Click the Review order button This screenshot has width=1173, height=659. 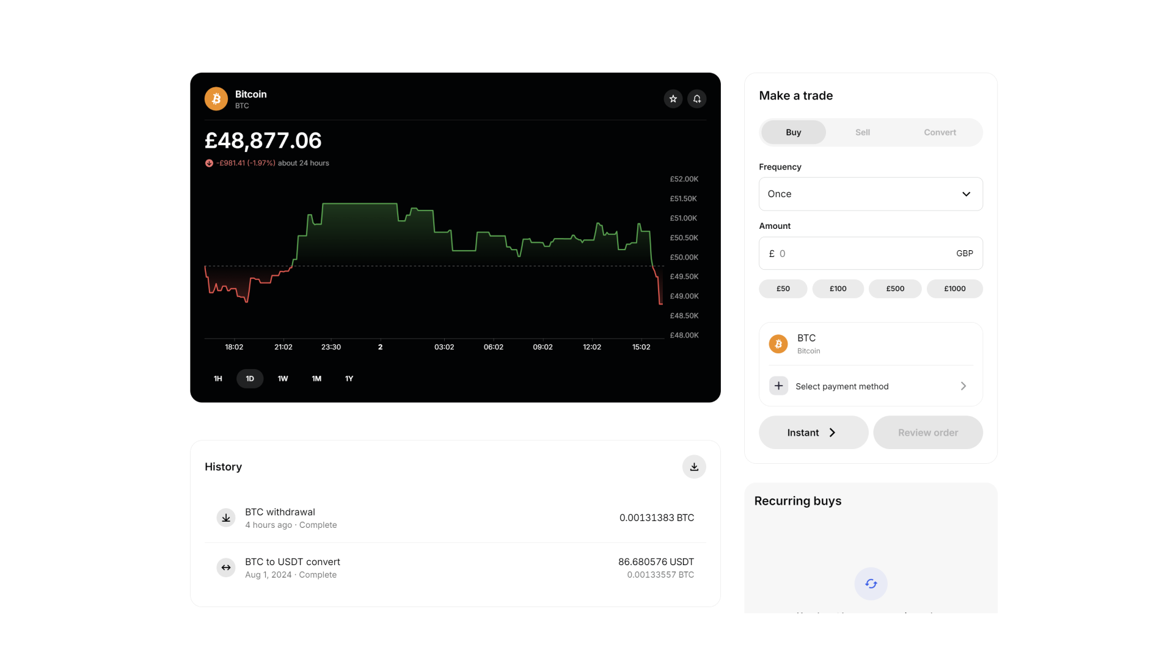[928, 432]
